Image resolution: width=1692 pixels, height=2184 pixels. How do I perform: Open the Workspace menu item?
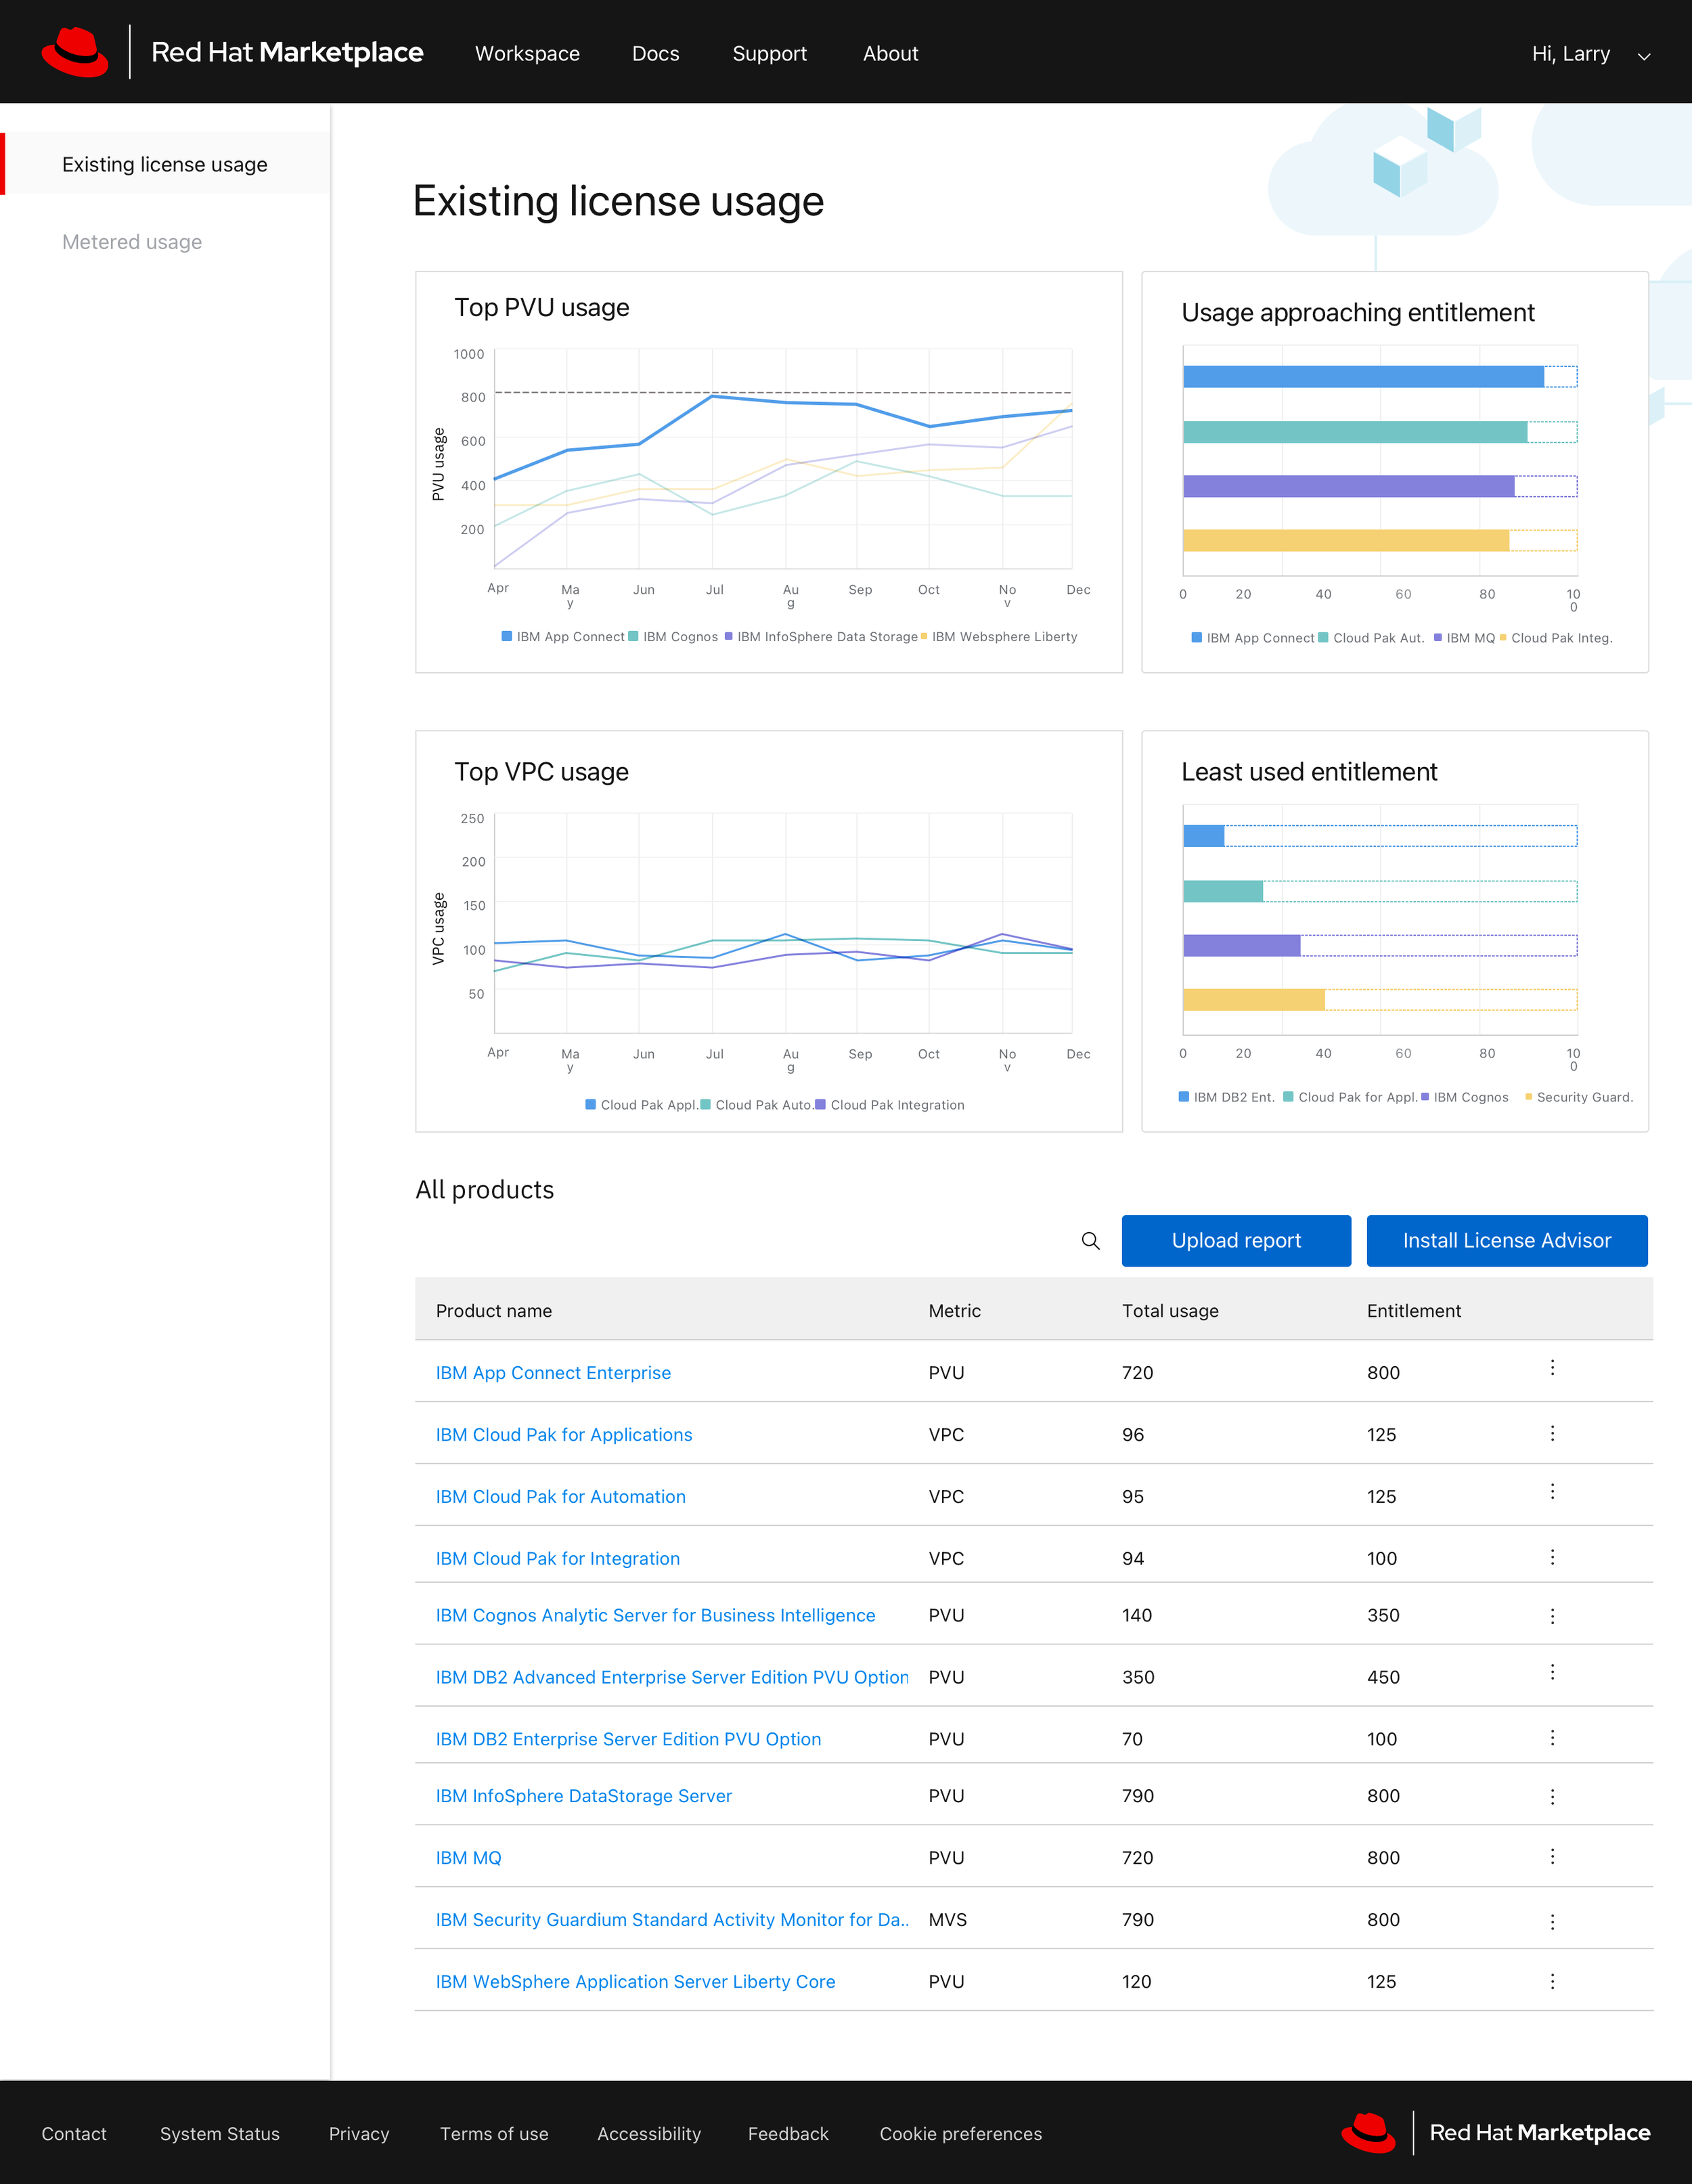pos(527,54)
